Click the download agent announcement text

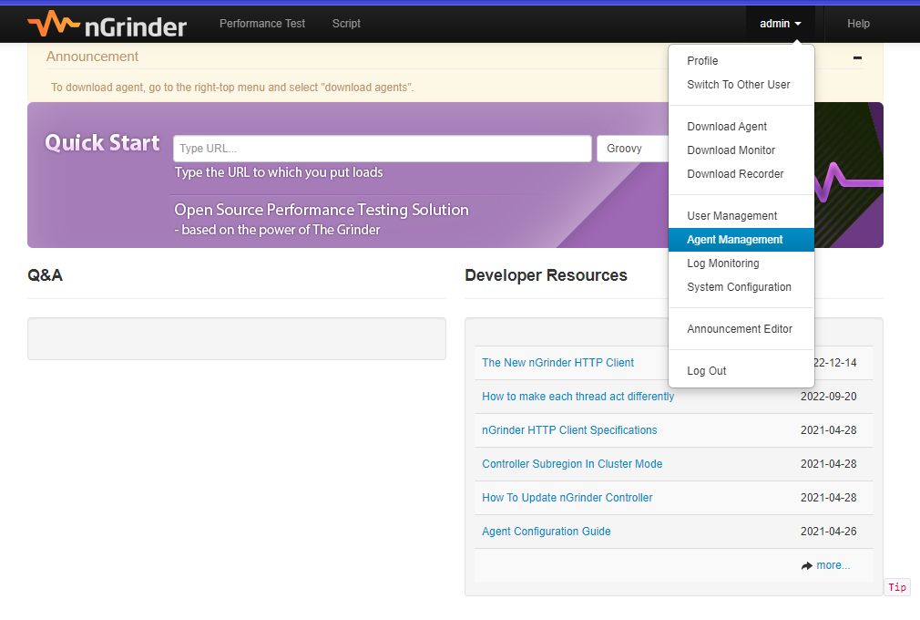pos(232,88)
